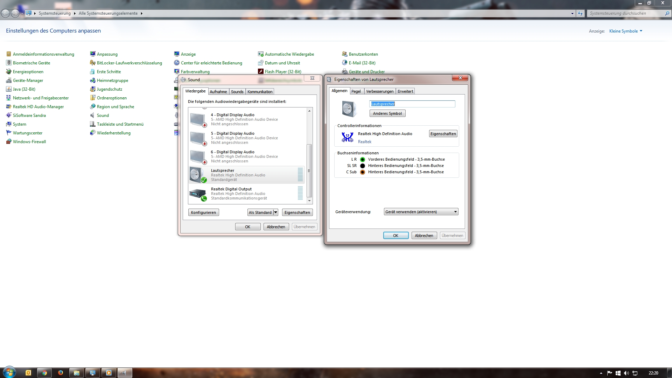Open Realtek HD Audio-Manager icon

[9, 107]
